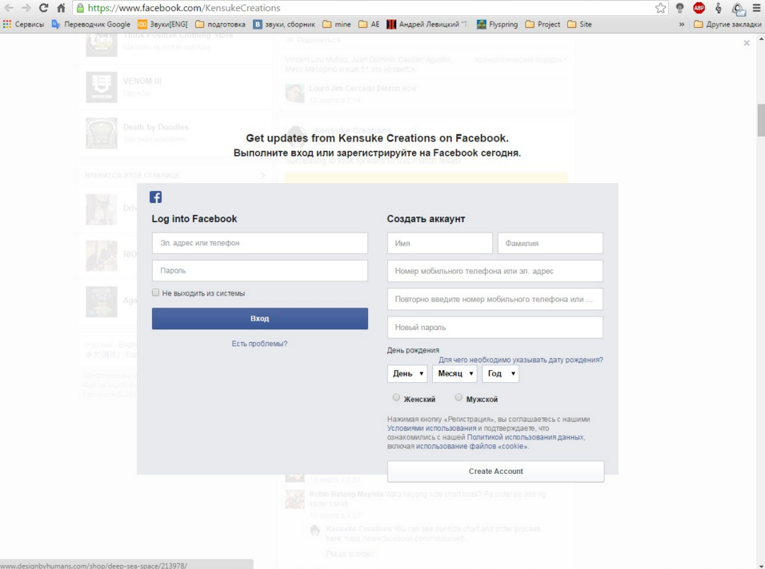Viewport: 765px width, 569px height.
Task: Open the AE bookmarks folder
Action: [x=369, y=24]
